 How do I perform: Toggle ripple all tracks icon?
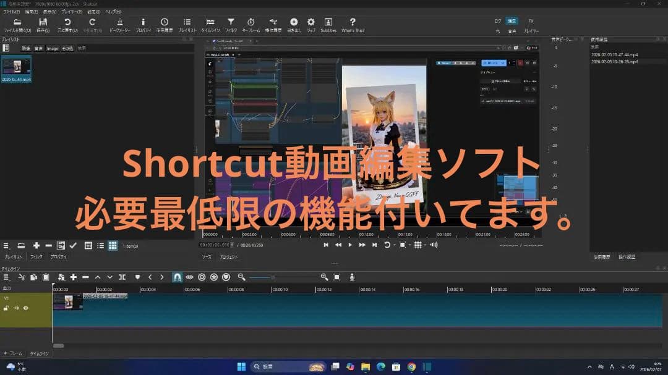(214, 277)
